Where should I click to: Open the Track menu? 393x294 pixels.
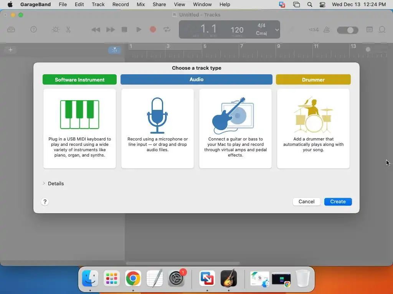click(98, 5)
